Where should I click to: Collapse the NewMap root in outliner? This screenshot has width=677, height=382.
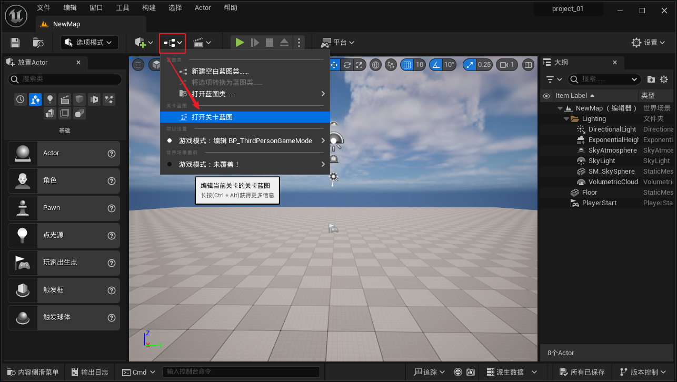pos(560,108)
